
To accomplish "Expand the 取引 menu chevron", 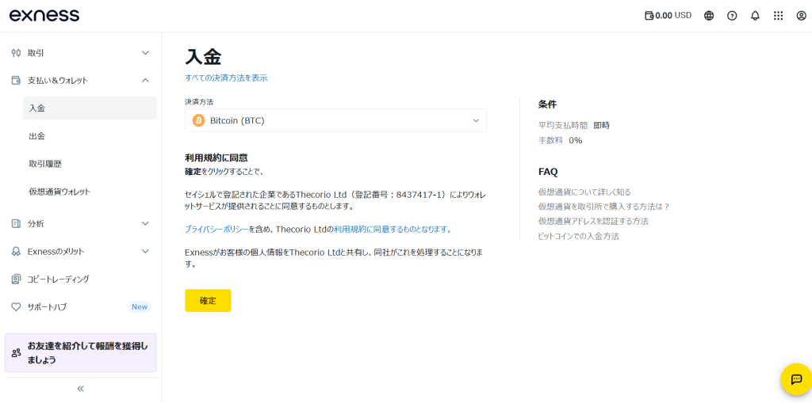I will [x=146, y=53].
